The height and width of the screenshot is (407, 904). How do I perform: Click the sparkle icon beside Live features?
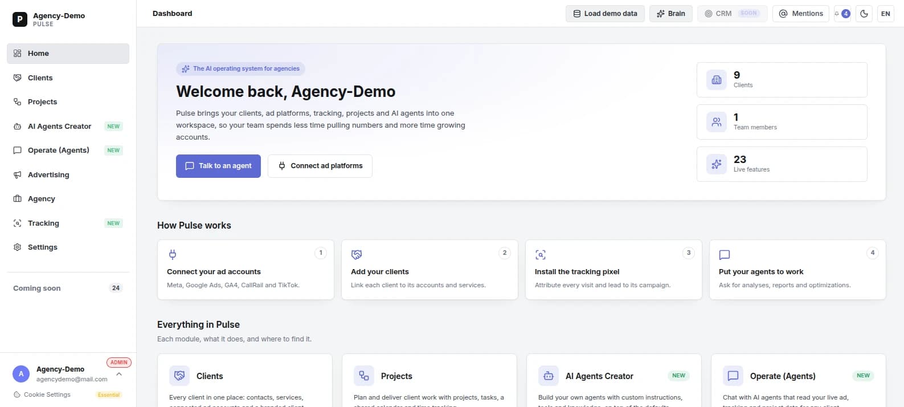pos(717,164)
